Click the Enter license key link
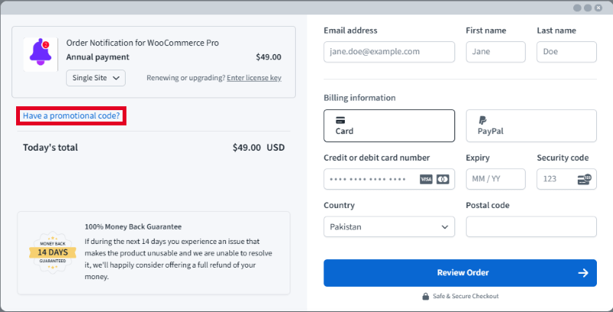This screenshot has width=613, height=312. click(x=254, y=78)
